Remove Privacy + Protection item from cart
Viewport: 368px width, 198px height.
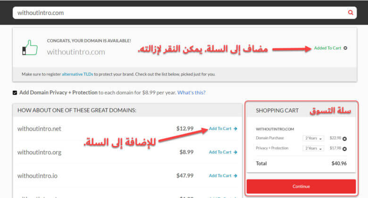[344, 149]
